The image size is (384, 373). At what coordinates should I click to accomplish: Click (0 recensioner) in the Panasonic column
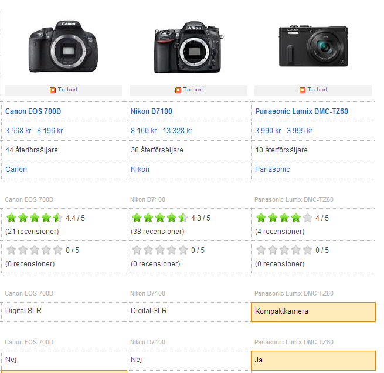pyautogui.click(x=280, y=264)
